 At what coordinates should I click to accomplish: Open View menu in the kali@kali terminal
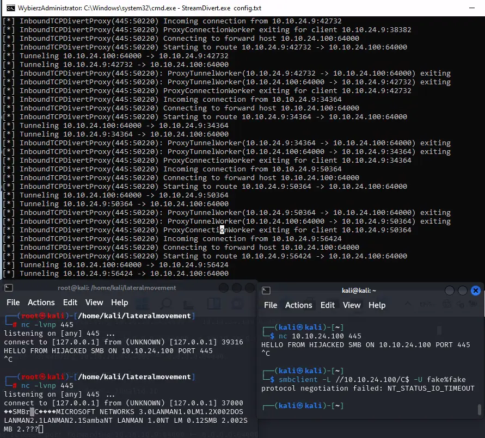click(352, 305)
